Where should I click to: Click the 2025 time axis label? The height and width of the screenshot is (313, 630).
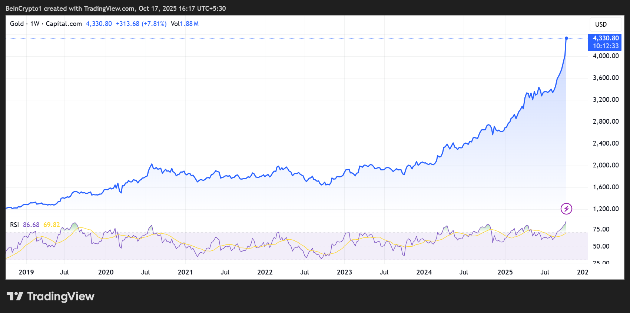(505, 272)
